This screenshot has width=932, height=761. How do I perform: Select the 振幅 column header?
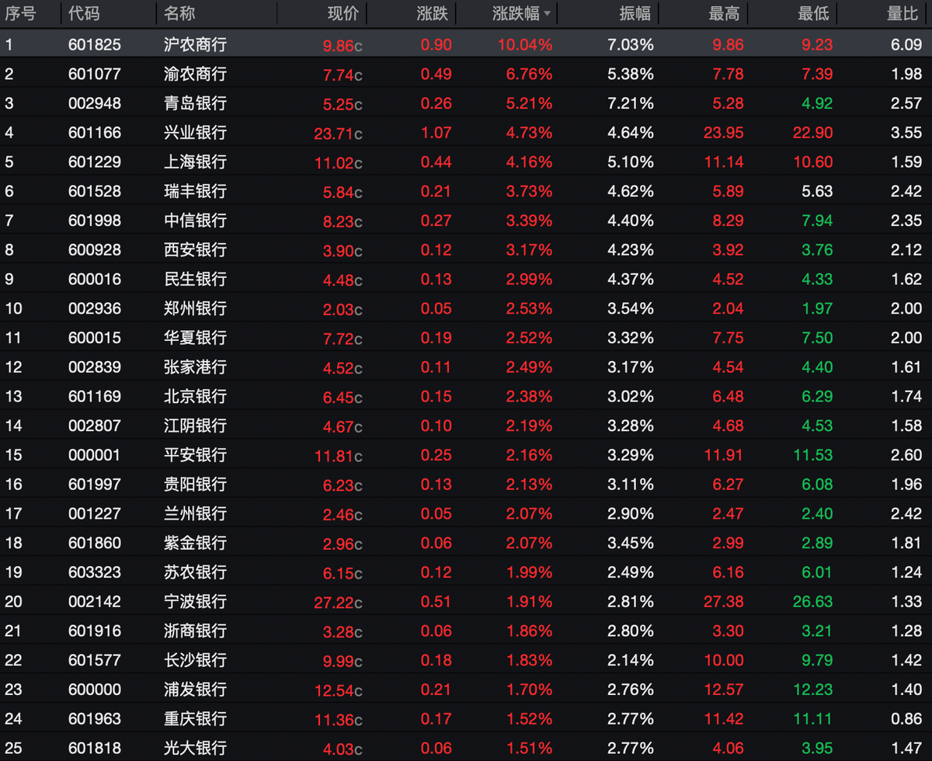(x=636, y=14)
